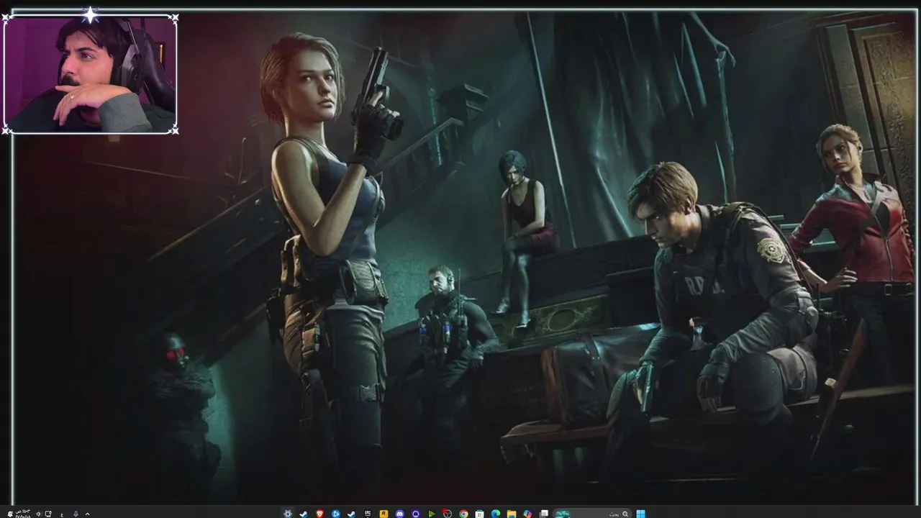Open the blue play-button app in taskbar

tap(335, 514)
